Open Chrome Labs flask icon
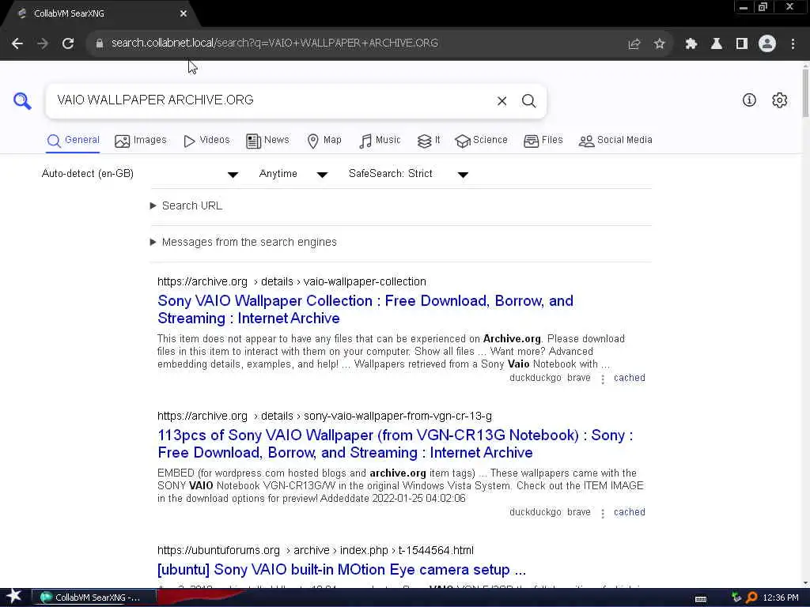Viewport: 810px width, 607px height. (717, 44)
